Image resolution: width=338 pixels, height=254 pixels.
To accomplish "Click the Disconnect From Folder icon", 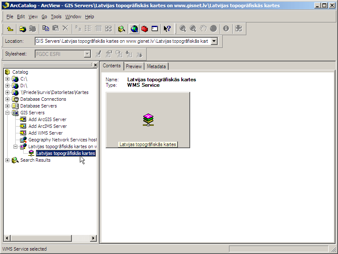I will click(33, 29).
